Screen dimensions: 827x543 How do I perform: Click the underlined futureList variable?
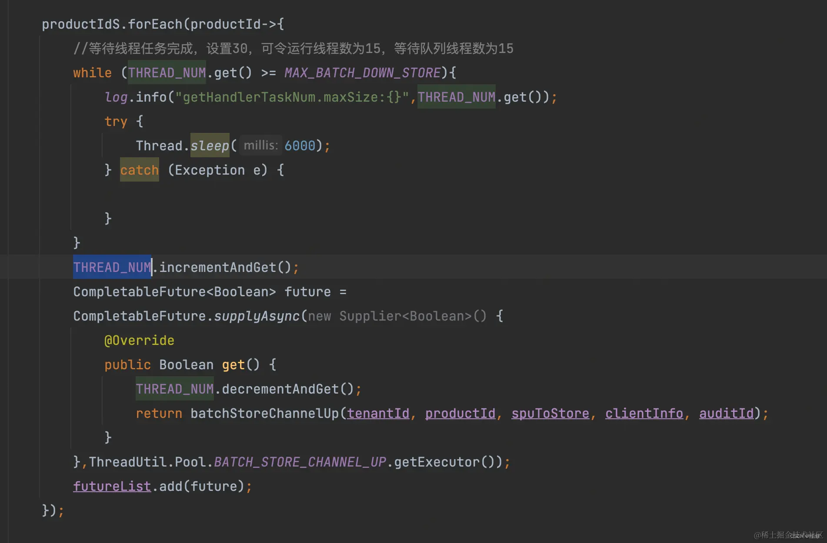pos(112,487)
